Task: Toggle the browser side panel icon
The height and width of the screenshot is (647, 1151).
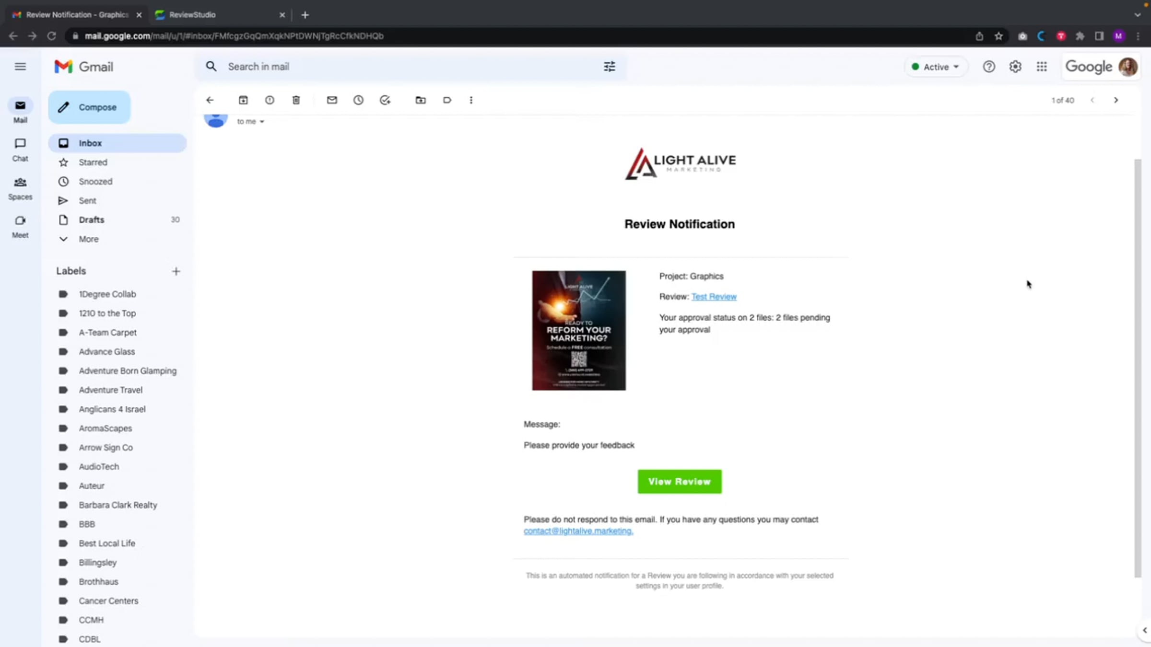Action: (1099, 36)
